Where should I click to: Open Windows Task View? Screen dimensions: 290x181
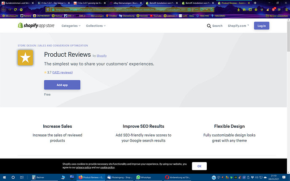(21, 177)
